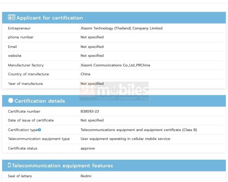This screenshot has height=182, width=228.
Task: Click the Applicant for certification heading
Action: [50, 18]
